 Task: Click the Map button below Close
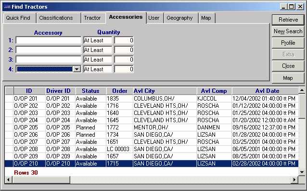coord(288,78)
